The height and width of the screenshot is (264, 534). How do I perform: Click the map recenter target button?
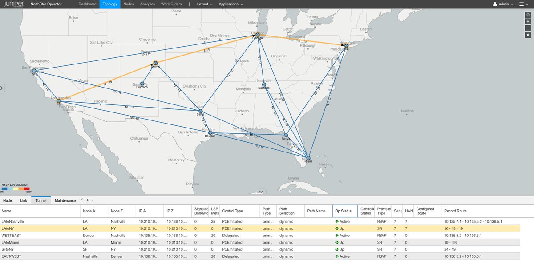[x=528, y=15]
